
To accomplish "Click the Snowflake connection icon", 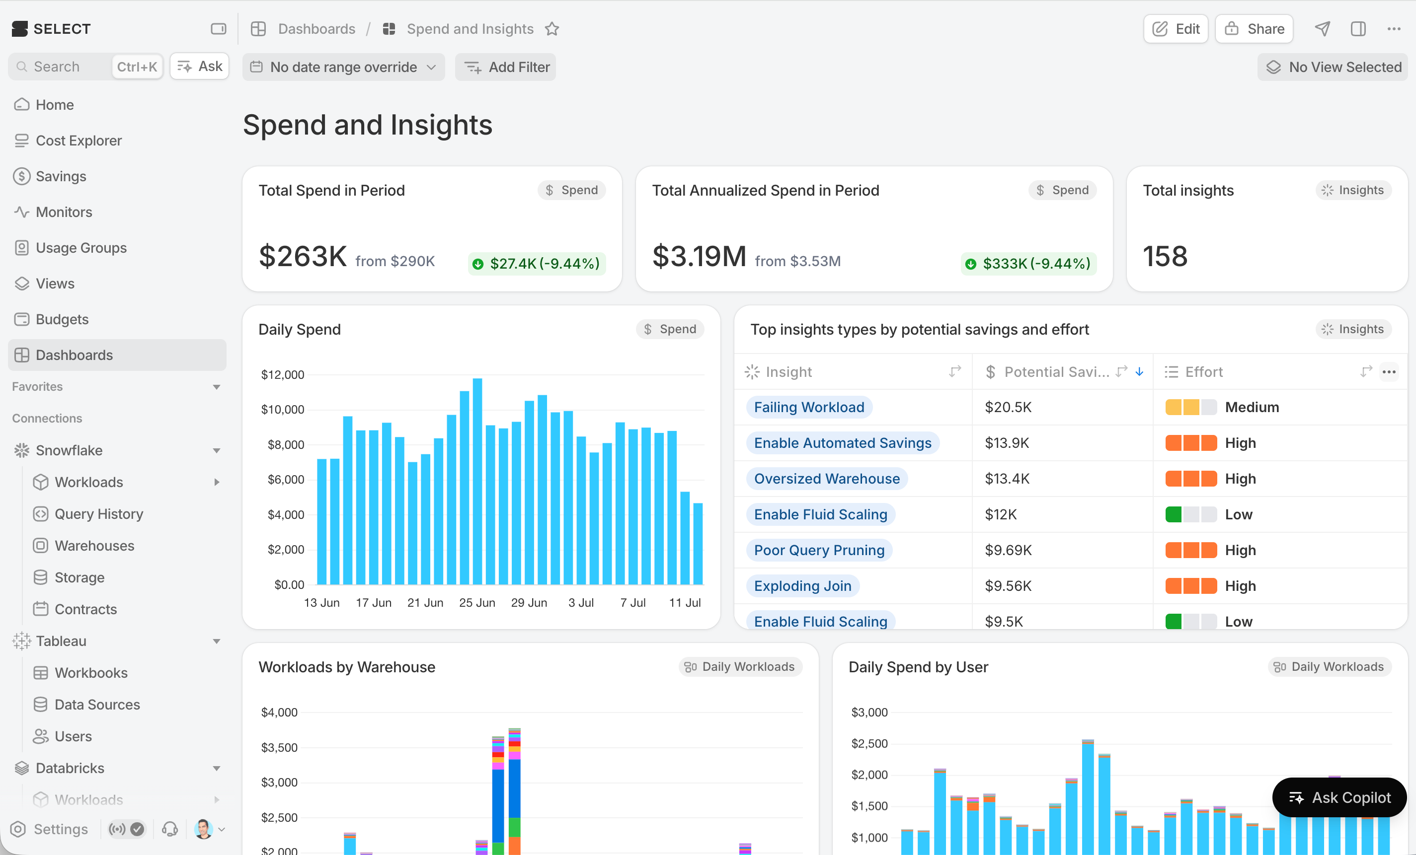I will [x=22, y=450].
